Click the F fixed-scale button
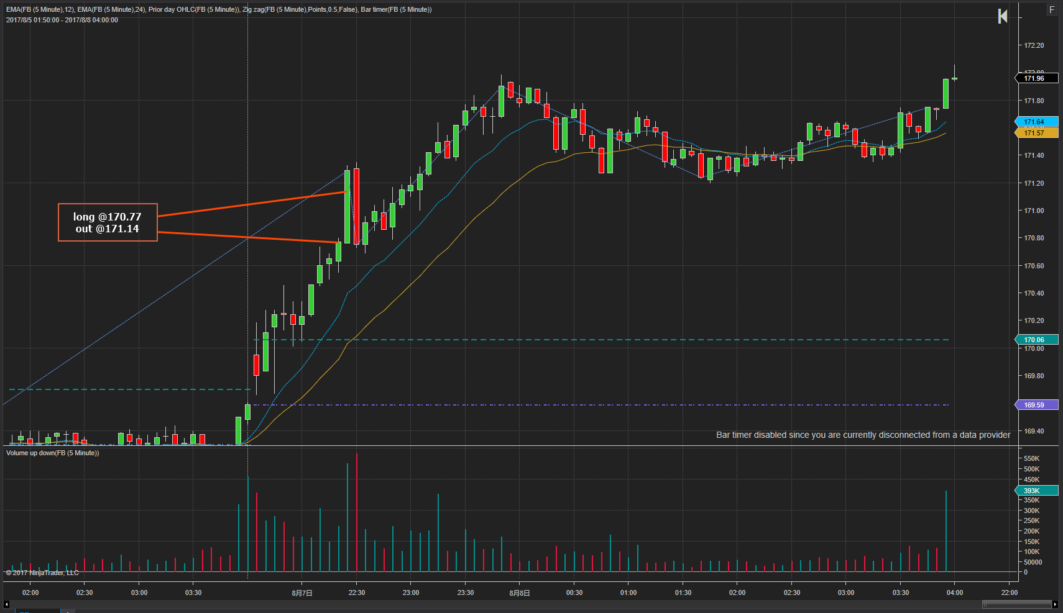 click(1052, 9)
